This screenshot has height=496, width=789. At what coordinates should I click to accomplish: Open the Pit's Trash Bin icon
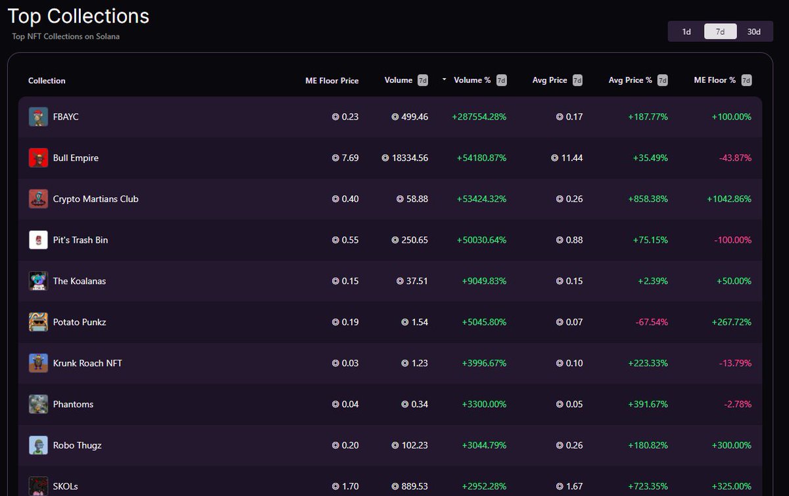pos(38,240)
